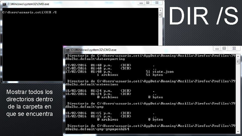
Task: Click the back window title C:\Windows\system32\CMD.exe
Action: pos(28,4)
